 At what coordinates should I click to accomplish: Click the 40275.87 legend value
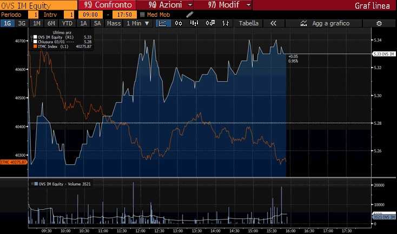click(83, 46)
